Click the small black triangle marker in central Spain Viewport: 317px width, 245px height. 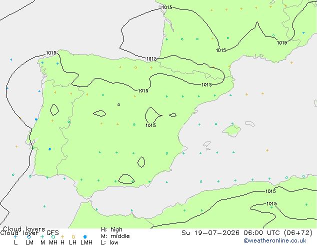point(118,104)
